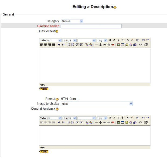
Task: Enlarge the Question text editor to fullscreen
Action: (x=146, y=45)
